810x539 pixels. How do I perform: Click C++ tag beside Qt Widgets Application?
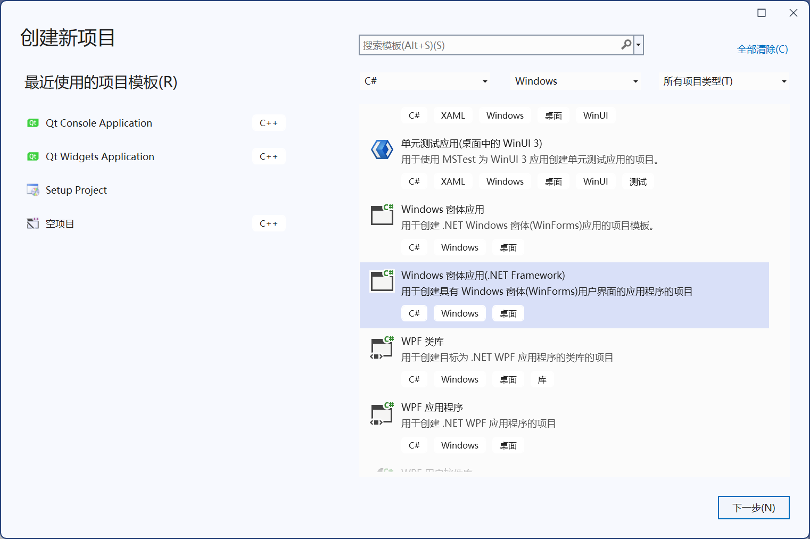[269, 156]
